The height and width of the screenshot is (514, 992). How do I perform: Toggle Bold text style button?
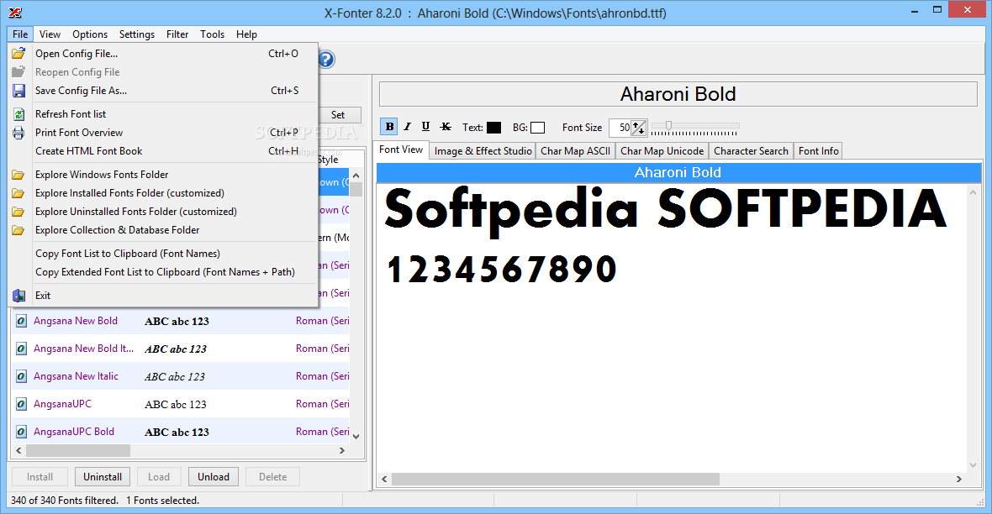tap(389, 127)
